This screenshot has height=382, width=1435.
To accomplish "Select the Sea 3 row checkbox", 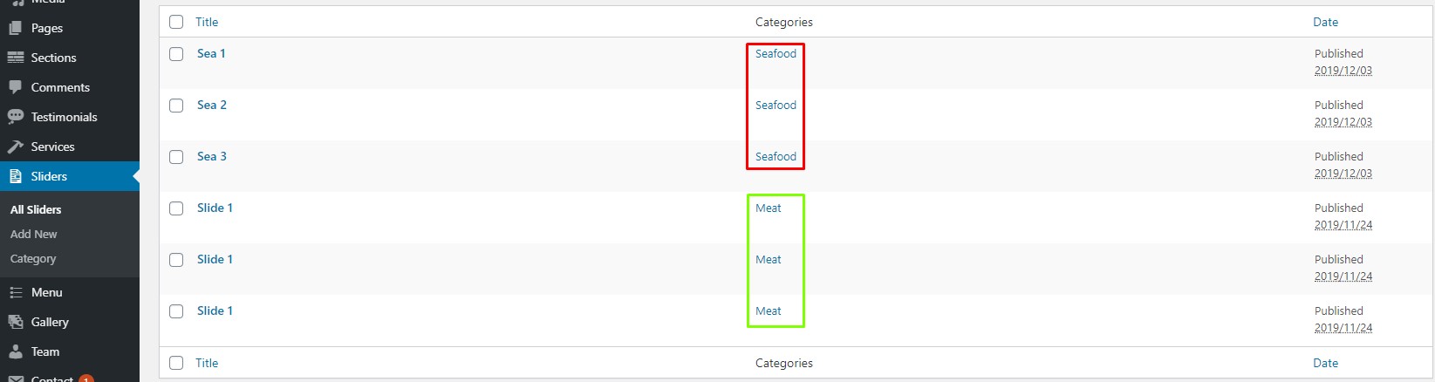I will click(176, 157).
